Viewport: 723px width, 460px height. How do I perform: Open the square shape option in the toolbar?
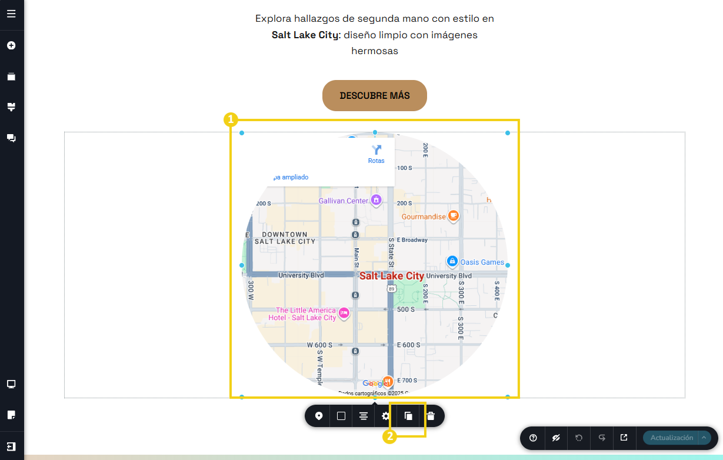(341, 416)
